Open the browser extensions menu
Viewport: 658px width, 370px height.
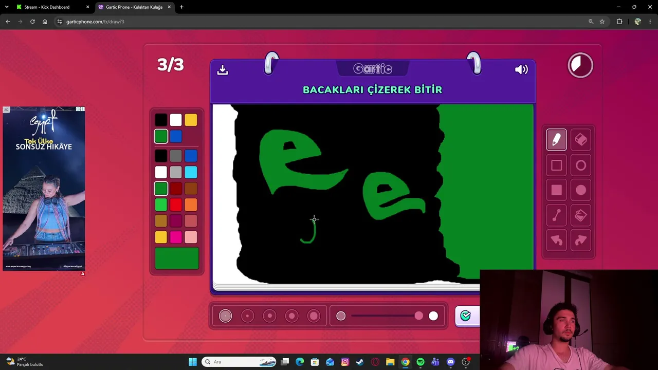point(619,22)
